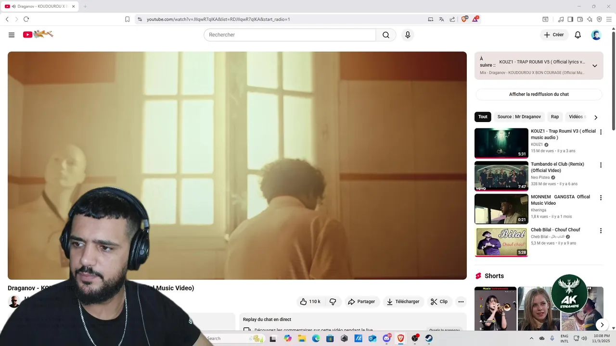Screen dimensions: 616x346
Task: Open options menu for MONNEM GANGSTA video
Action: [x=601, y=198]
